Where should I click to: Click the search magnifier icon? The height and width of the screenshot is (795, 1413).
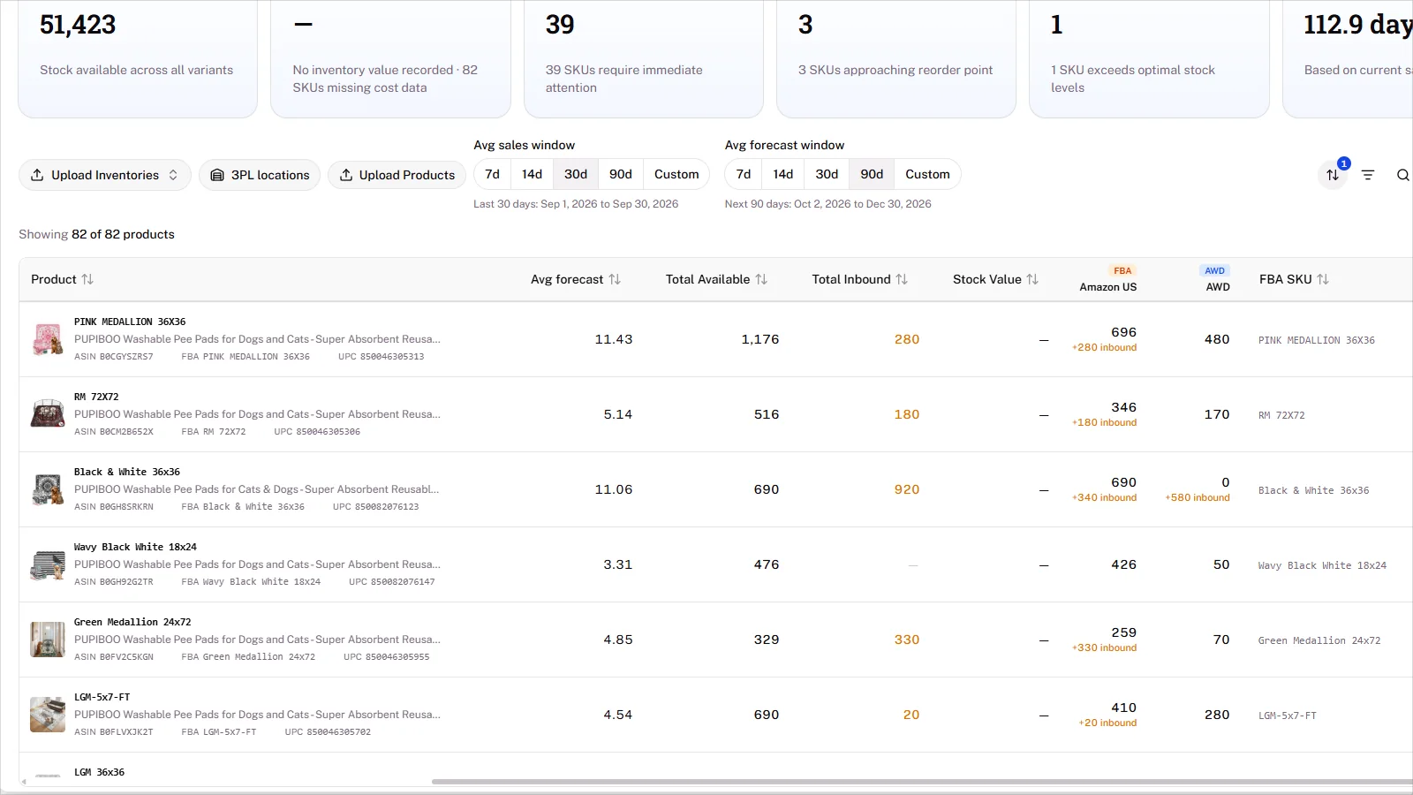click(x=1403, y=175)
